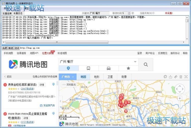
Task: Click 返回 to go back
Action: click(8, 77)
